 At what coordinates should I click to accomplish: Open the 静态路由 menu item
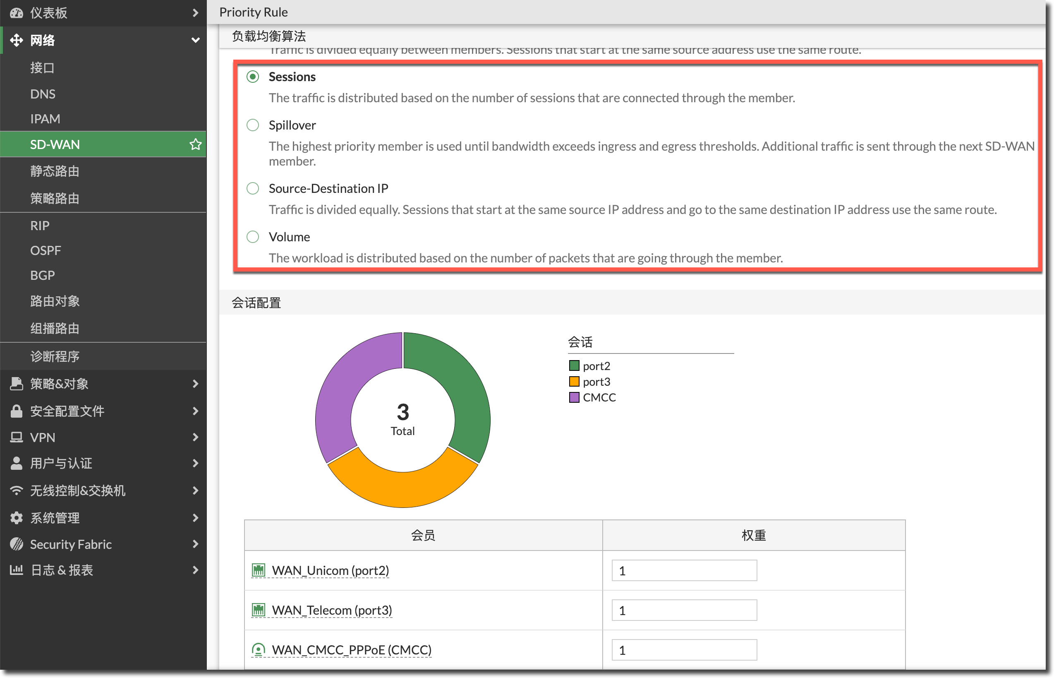(55, 171)
